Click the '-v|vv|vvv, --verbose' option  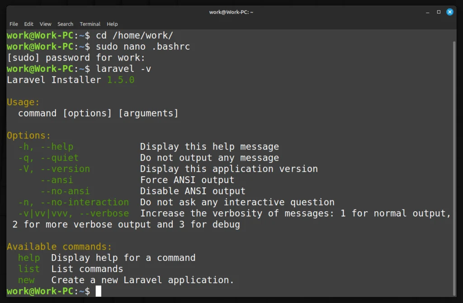pos(74,213)
